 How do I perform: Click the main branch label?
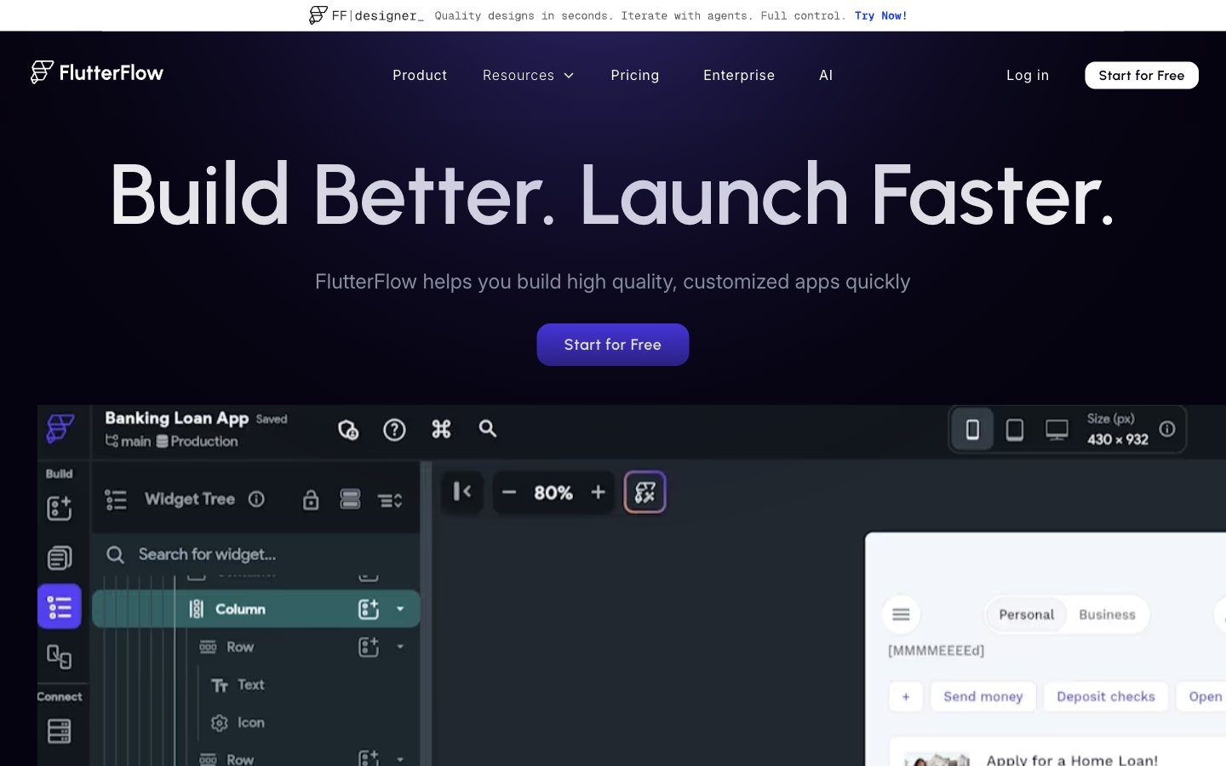(129, 441)
